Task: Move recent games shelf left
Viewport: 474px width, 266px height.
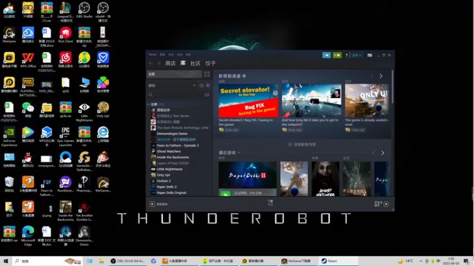Action: tap(374, 153)
